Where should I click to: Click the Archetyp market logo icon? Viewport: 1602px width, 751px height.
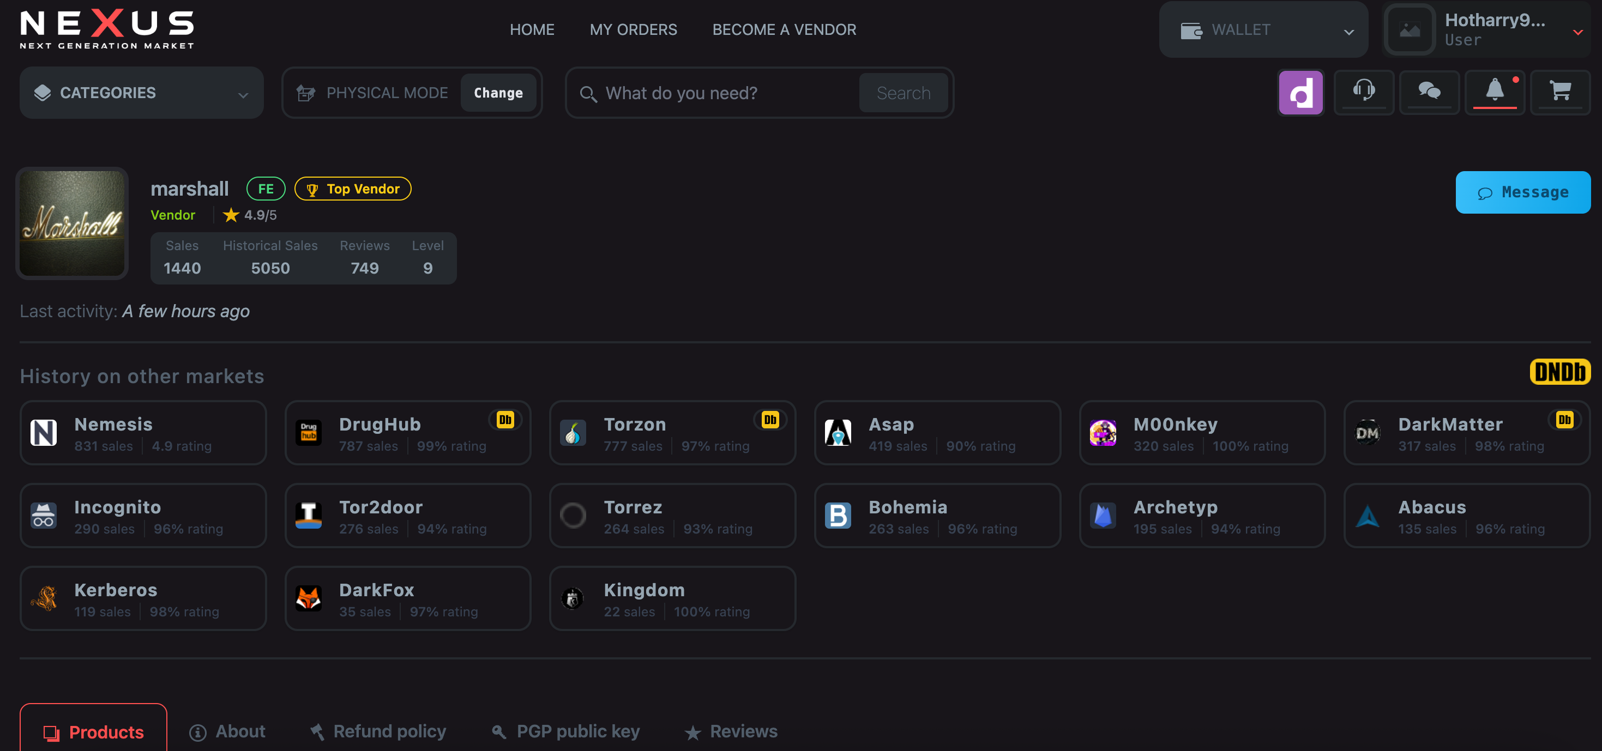tap(1103, 516)
